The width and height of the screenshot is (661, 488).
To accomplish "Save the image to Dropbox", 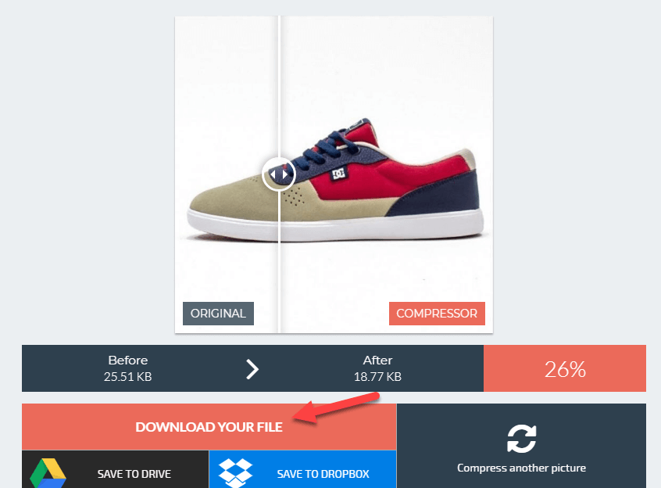I will tap(302, 469).
